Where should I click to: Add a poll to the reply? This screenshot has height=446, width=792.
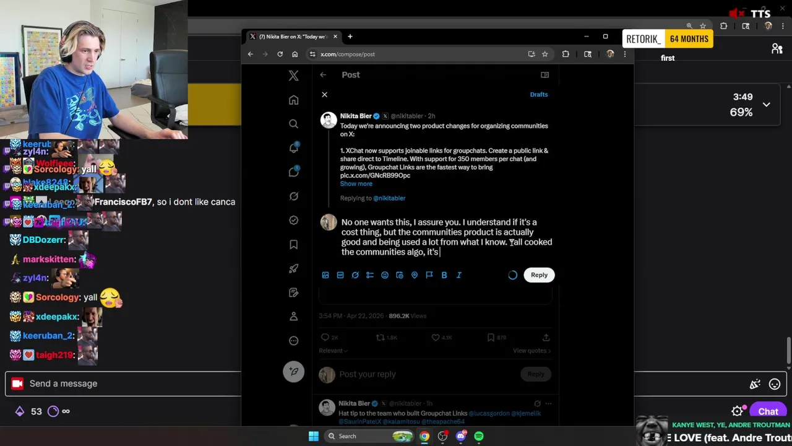click(370, 275)
